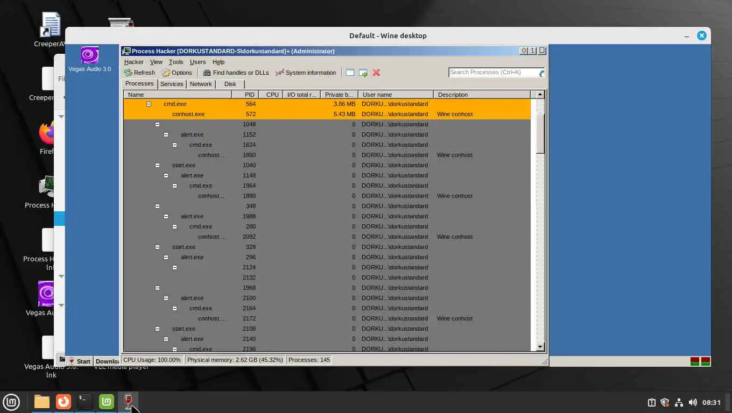Sort by the Name column header
This screenshot has height=413, width=732.
[x=178, y=95]
